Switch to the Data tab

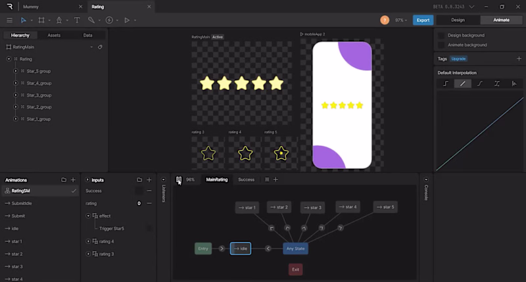point(87,35)
